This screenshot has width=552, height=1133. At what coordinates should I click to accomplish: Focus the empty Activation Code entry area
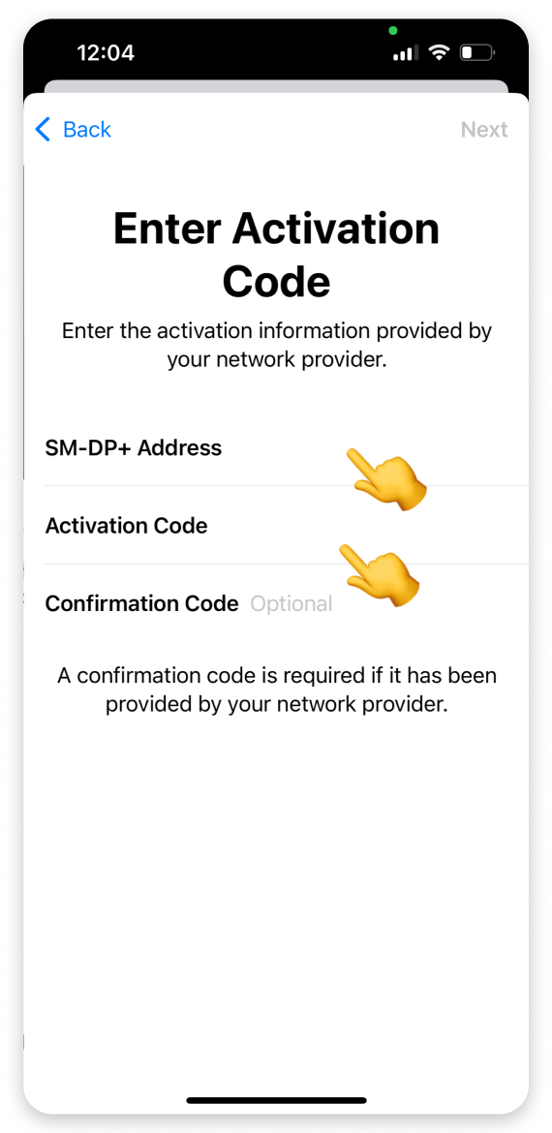point(368,525)
